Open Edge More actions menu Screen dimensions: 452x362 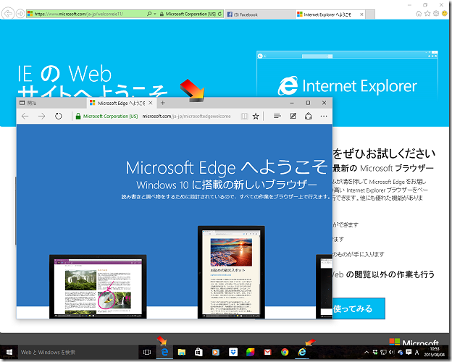(324, 116)
